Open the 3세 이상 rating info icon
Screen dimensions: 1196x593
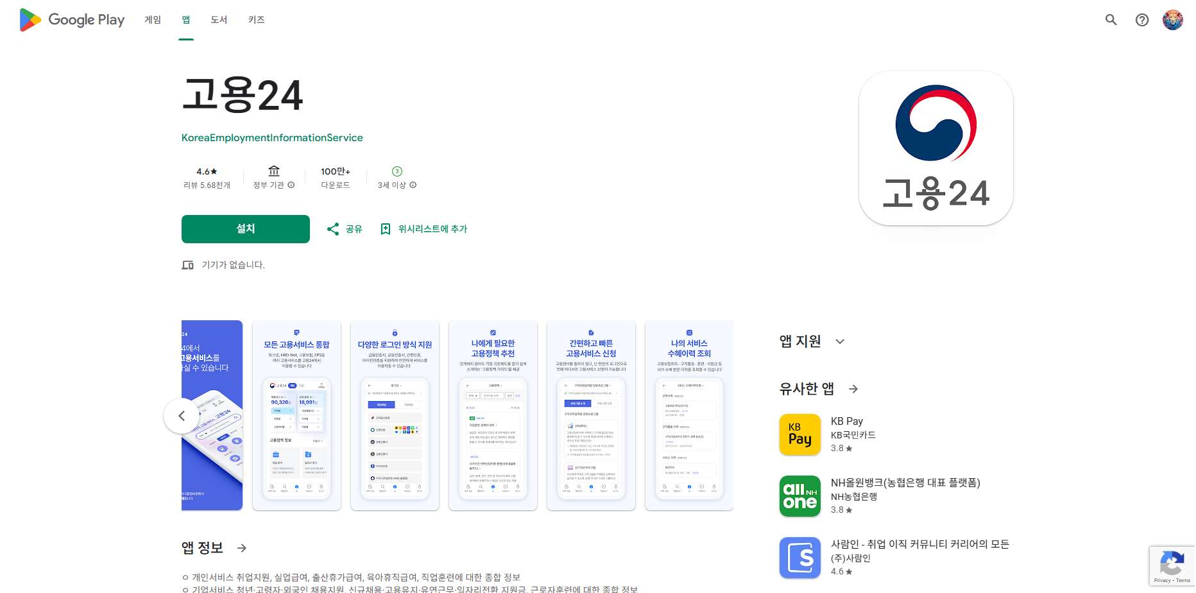click(x=413, y=185)
